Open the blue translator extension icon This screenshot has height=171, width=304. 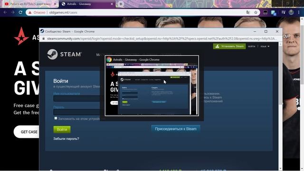pyautogui.click(x=274, y=13)
